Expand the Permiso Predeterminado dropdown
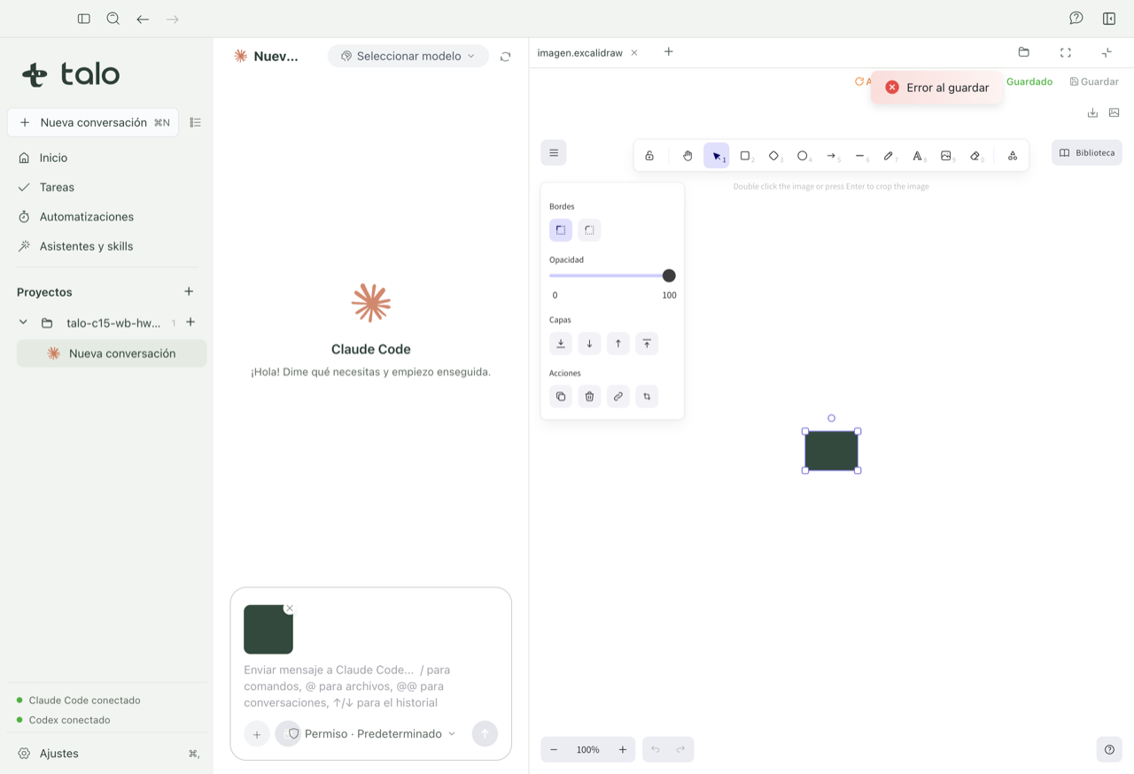Screen dimensions: 1134x774 tap(371, 733)
